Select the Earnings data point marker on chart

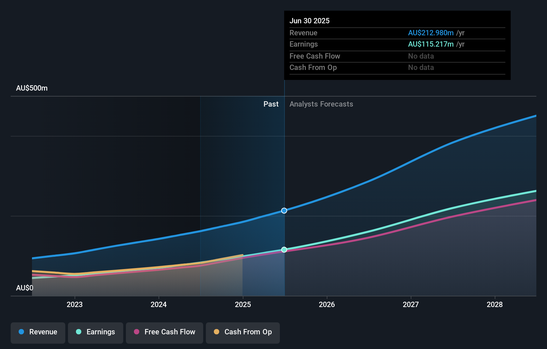284,249
